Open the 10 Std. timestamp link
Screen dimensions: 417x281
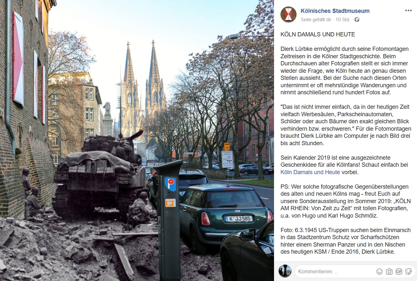pyautogui.click(x=343, y=20)
